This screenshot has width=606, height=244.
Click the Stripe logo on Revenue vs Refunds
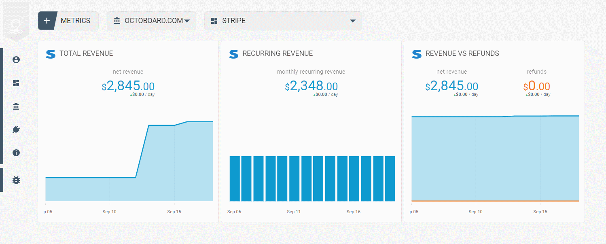click(417, 54)
